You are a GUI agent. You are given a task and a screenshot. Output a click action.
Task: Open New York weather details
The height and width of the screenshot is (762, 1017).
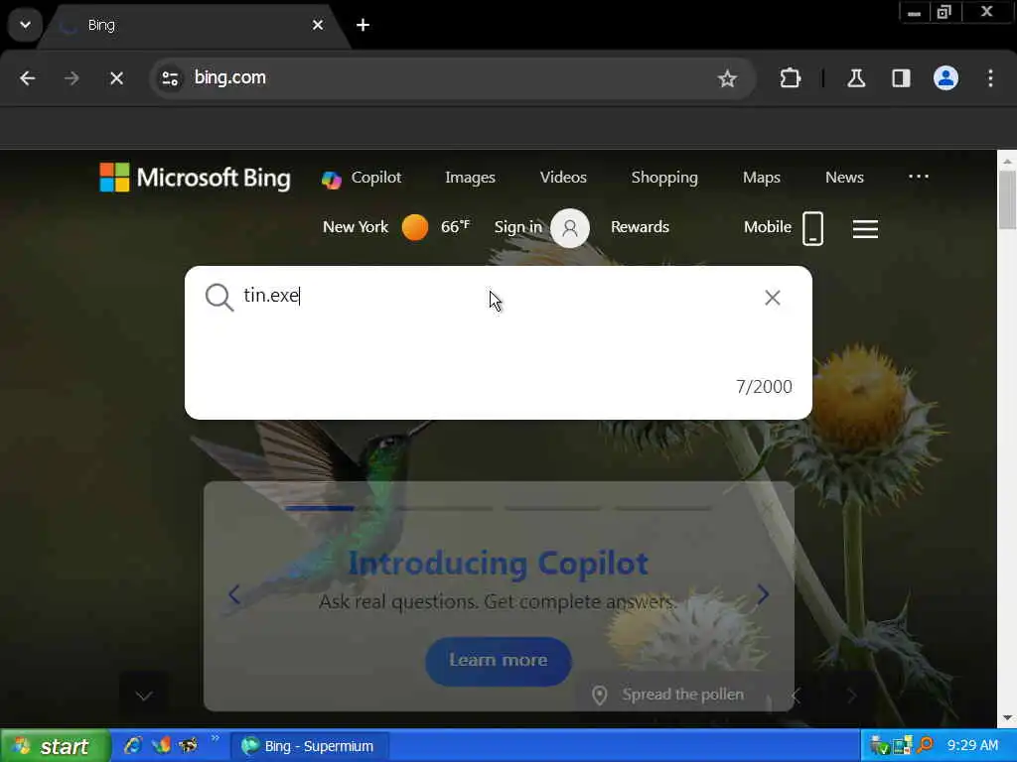point(356,227)
